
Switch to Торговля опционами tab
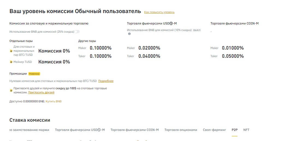click(181, 130)
